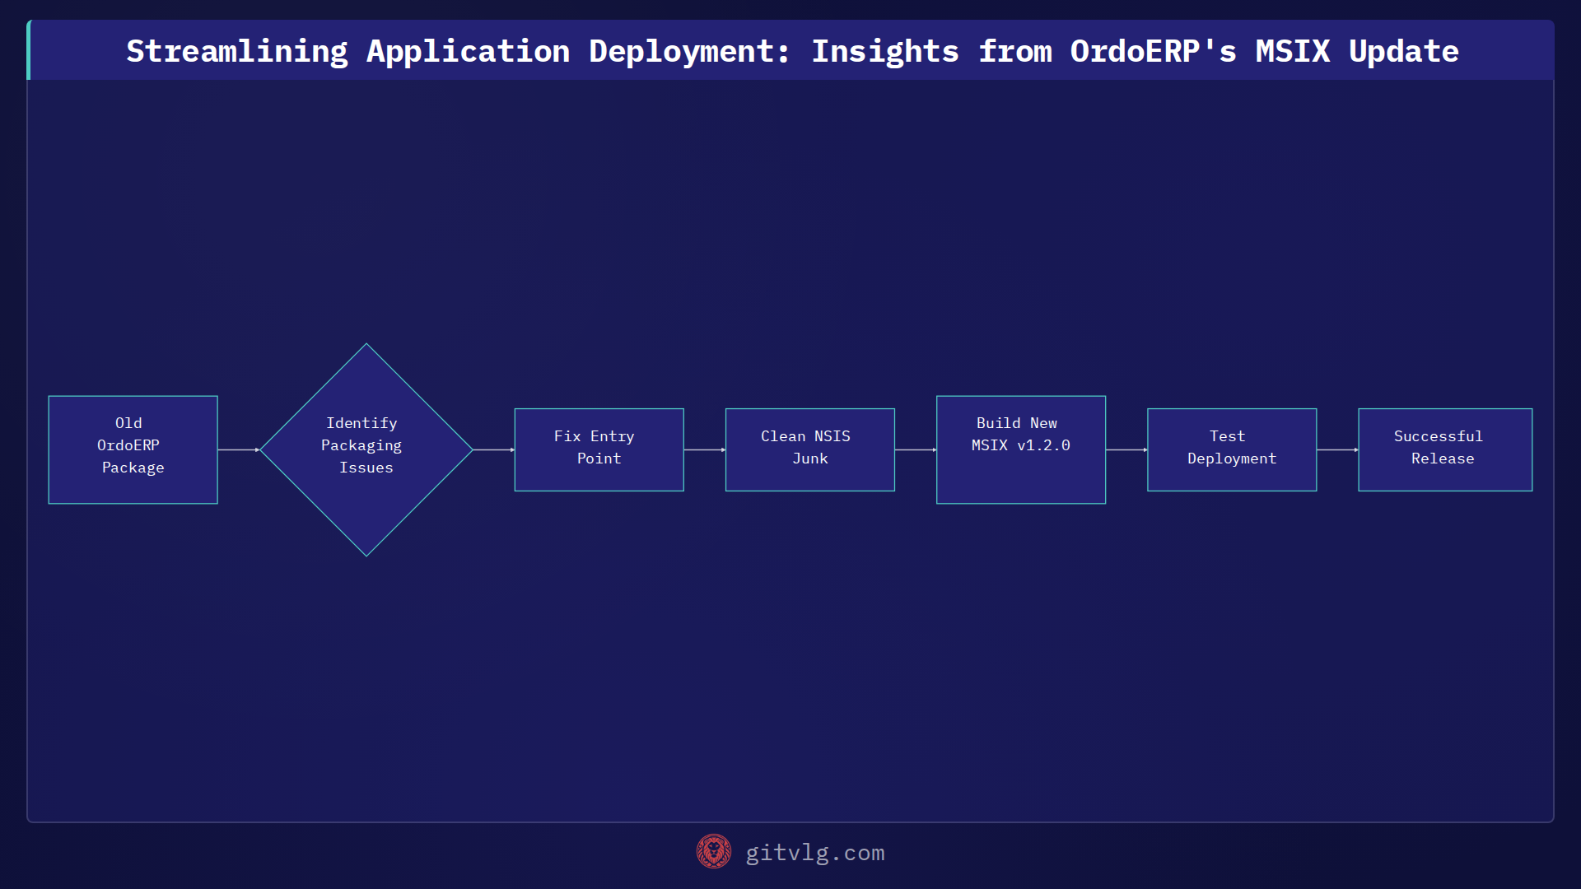Image resolution: width=1581 pixels, height=889 pixels.
Task: Select the Test Deployment node
Action: [1231, 449]
